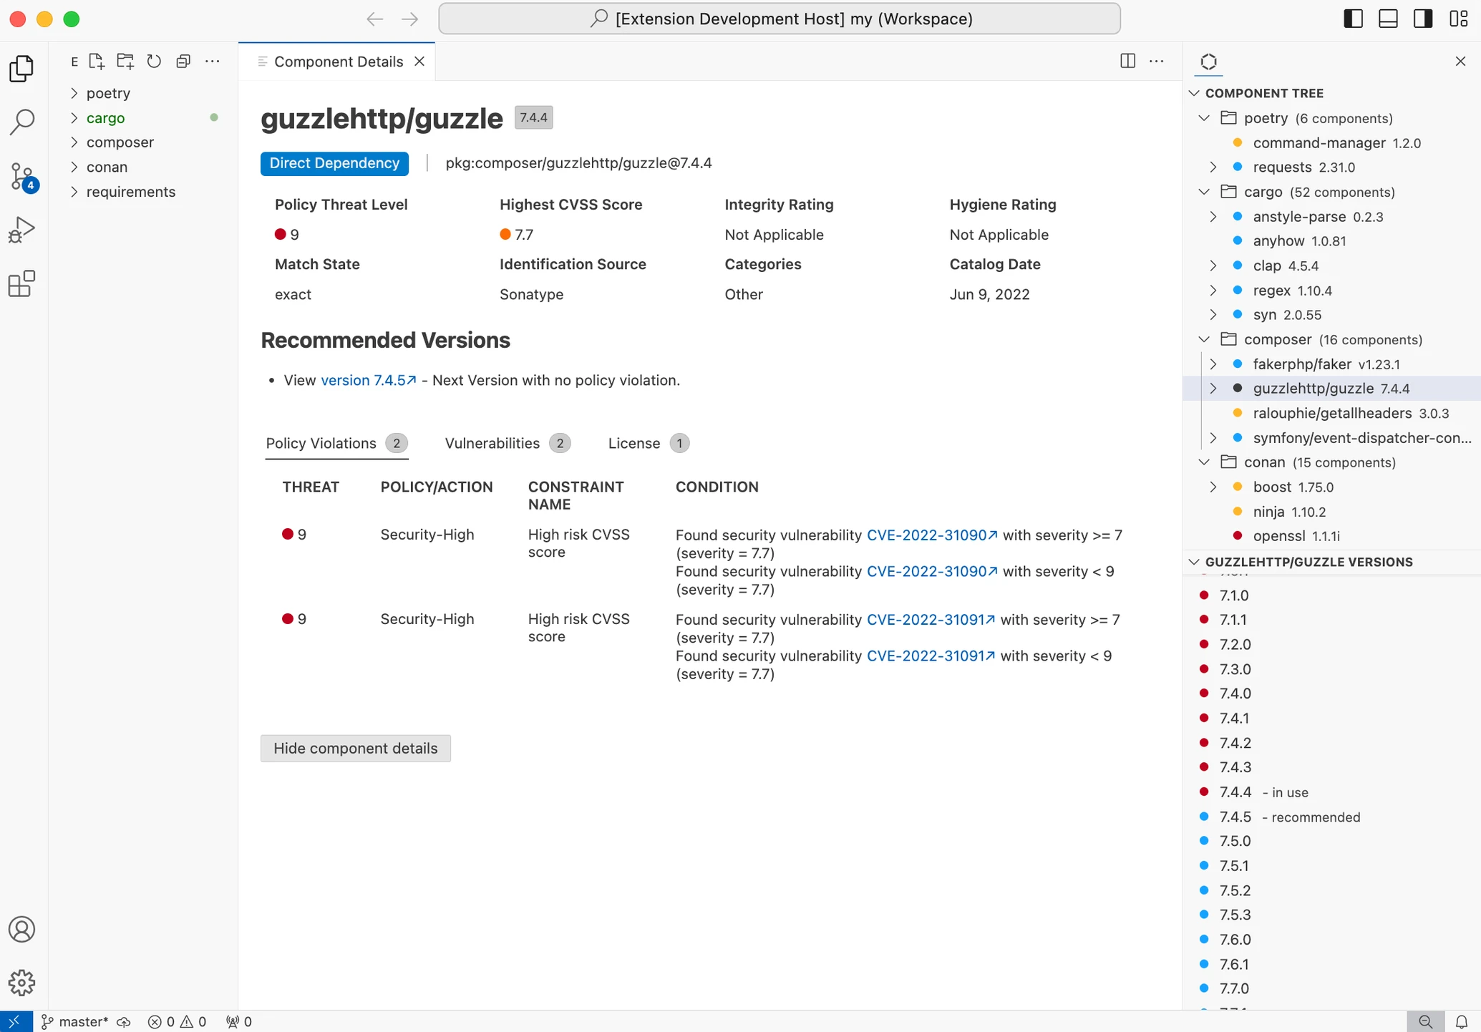
Task: Click the run and debug icon in sidebar
Action: click(x=24, y=230)
